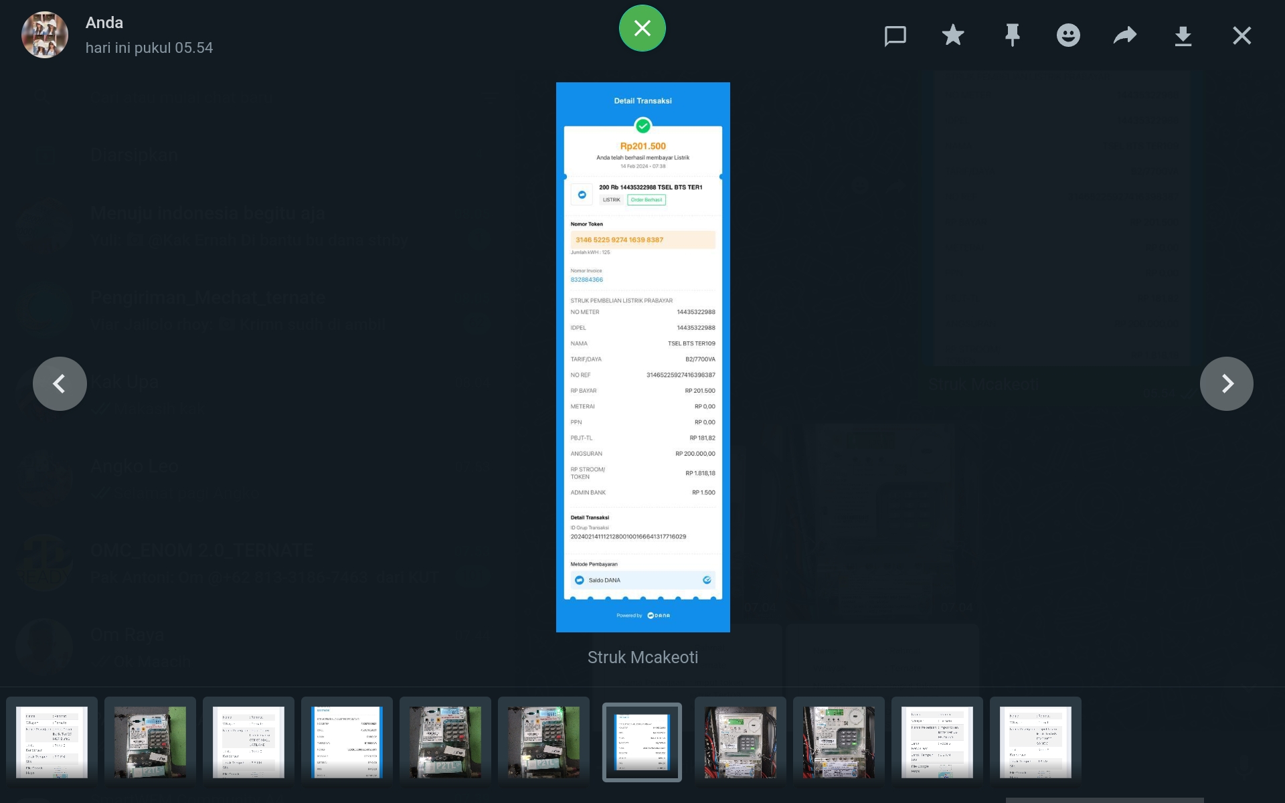Viewport: 1285px width, 803px height.
Task: Click the timestamp hari ini pukul 05.54
Action: coord(149,48)
